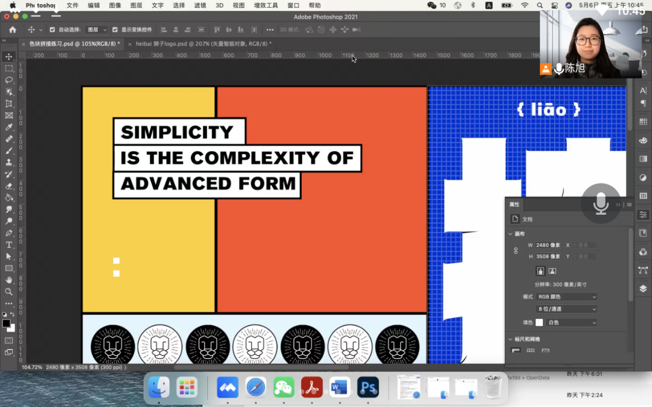The width and height of the screenshot is (652, 407).
Task: Select the Eyedropper tool
Action: tap(9, 127)
